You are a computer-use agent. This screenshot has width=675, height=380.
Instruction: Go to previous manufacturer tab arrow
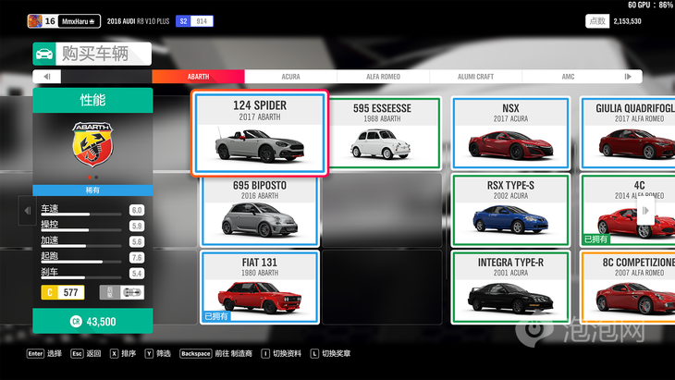pos(47,77)
